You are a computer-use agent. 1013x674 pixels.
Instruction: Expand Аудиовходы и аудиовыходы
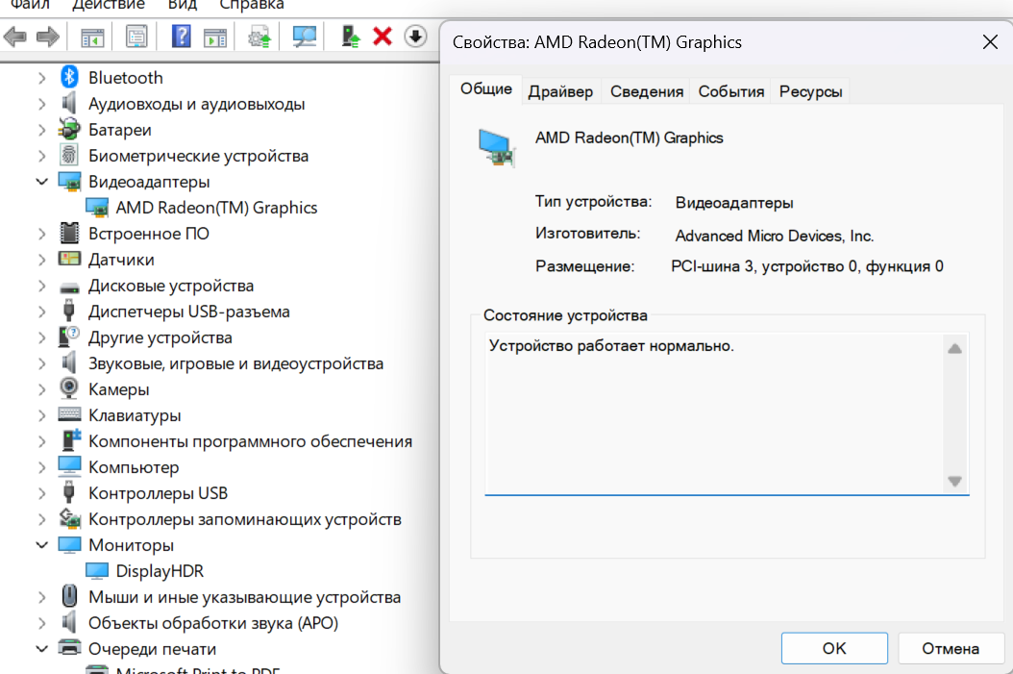[42, 104]
